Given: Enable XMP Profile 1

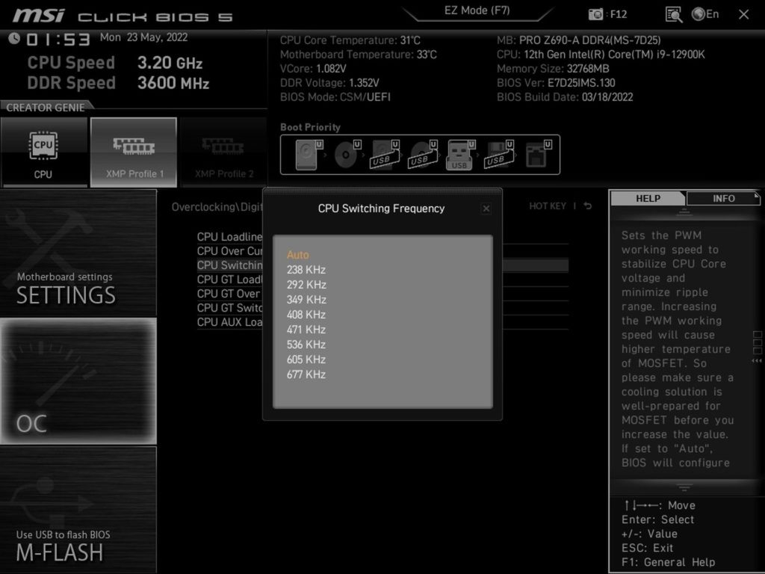Looking at the screenshot, I should [134, 152].
